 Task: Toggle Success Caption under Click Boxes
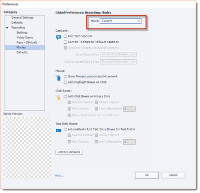(69, 102)
